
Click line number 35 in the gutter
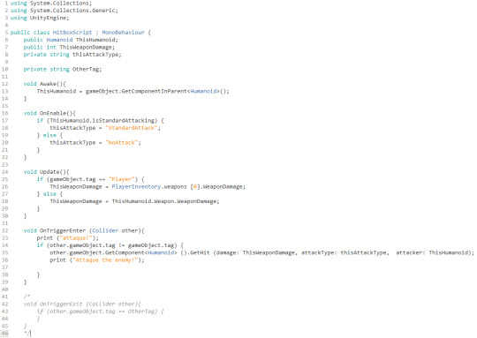(5, 252)
